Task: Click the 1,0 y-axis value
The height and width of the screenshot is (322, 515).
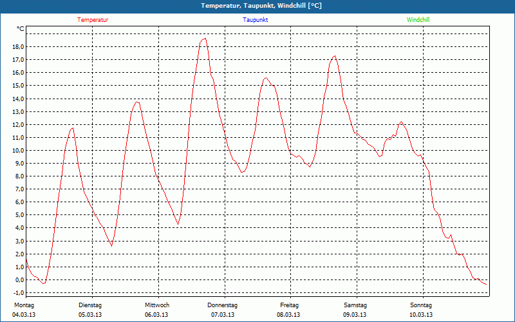Action: point(19,267)
